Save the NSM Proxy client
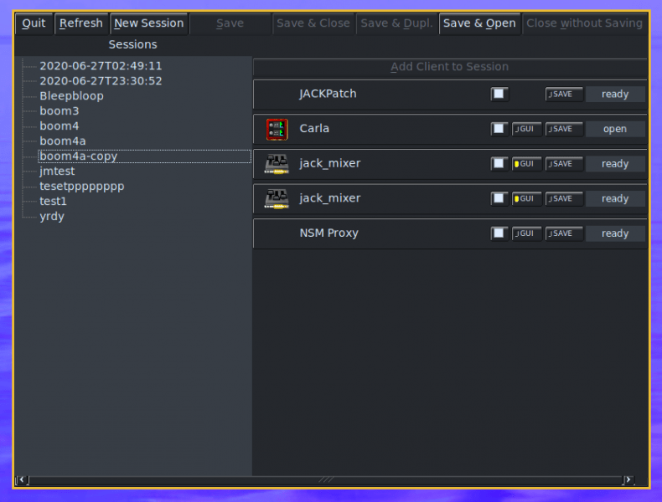Screen dimensions: 662x502 tap(564, 233)
